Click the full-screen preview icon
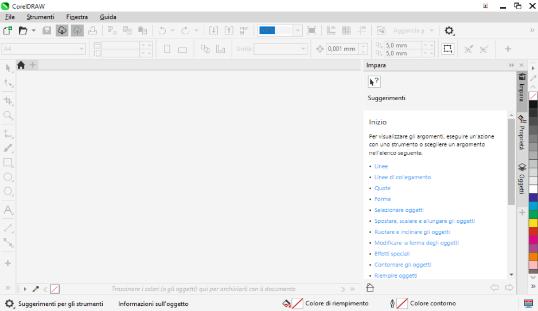Screen dimensions: 538x311 click(x=311, y=30)
